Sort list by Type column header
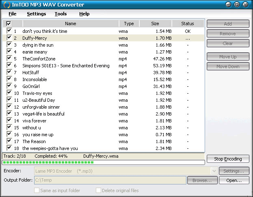 tap(129, 24)
